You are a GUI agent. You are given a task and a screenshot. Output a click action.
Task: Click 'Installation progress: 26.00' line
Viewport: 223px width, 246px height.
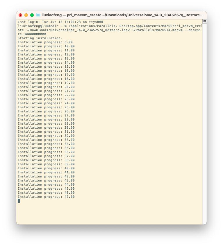pos(46,112)
